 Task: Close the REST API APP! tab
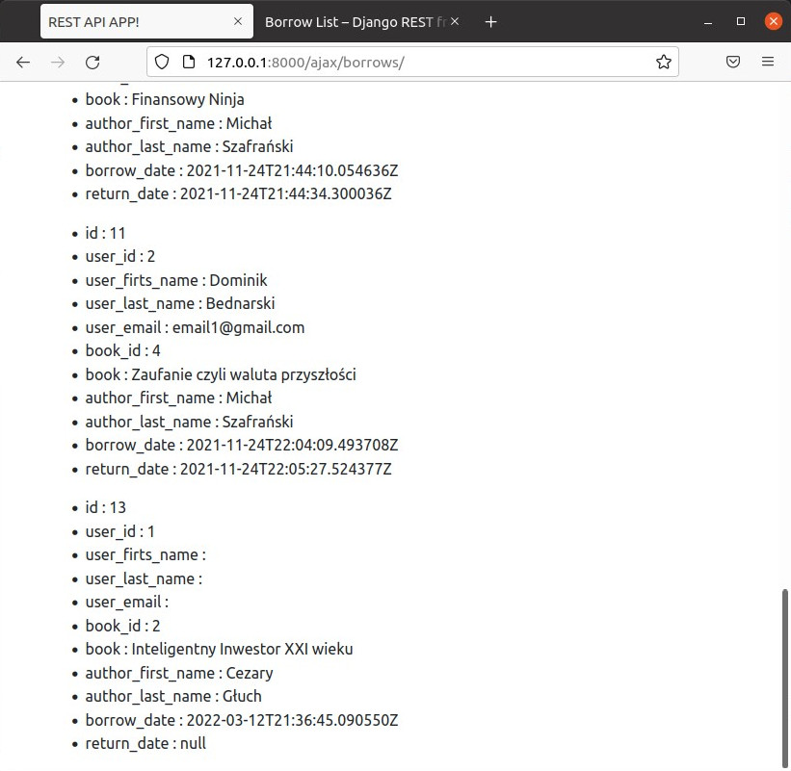[x=238, y=21]
